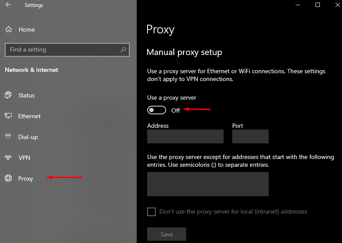Image resolution: width=342 pixels, height=243 pixels.
Task: Click the search magnifier icon
Action: (x=123, y=50)
